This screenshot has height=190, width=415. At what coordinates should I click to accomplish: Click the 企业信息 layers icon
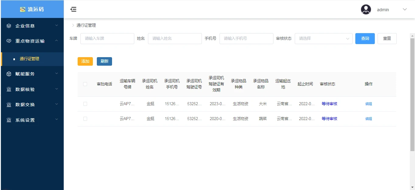pyautogui.click(x=9, y=26)
